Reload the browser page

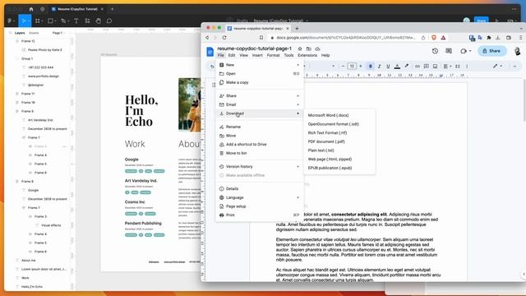224,38
